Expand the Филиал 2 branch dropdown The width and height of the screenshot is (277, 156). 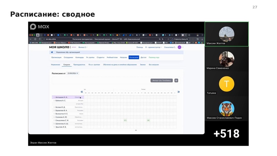(83, 47)
